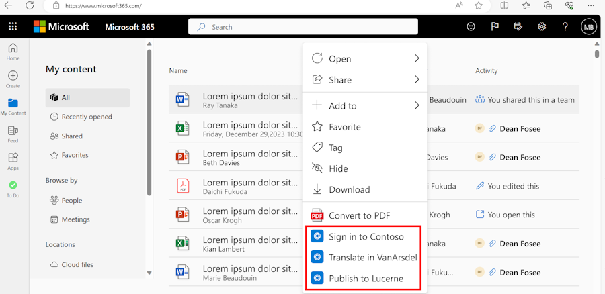
Task: Expand the Share submenu arrow
Action: point(417,79)
